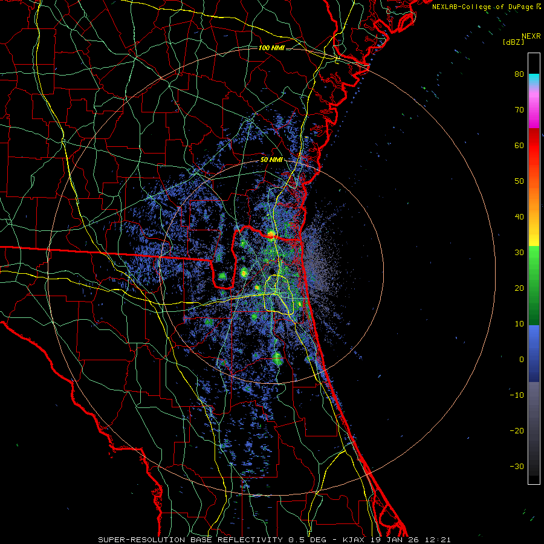Click the strongest red-orange radar echo on map
544x544 pixels.
click(271, 235)
